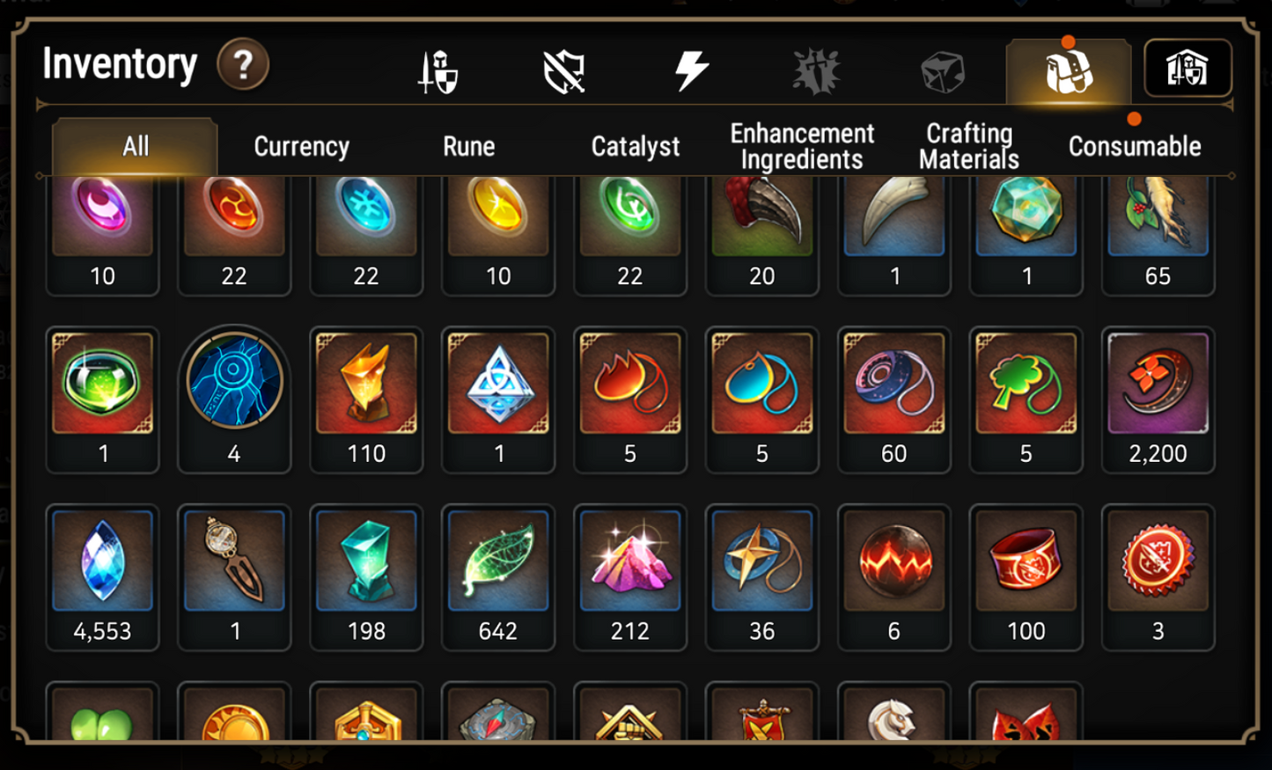The height and width of the screenshot is (770, 1272).
Task: Select the blue circular rune item with 4
Action: (x=234, y=400)
